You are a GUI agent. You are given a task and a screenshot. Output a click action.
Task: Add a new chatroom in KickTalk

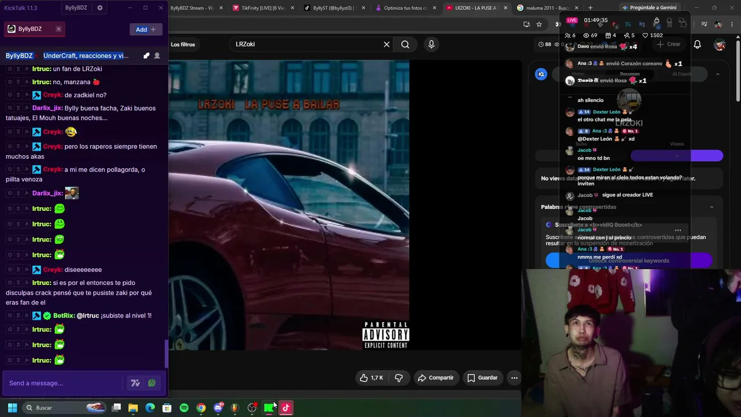146,30
